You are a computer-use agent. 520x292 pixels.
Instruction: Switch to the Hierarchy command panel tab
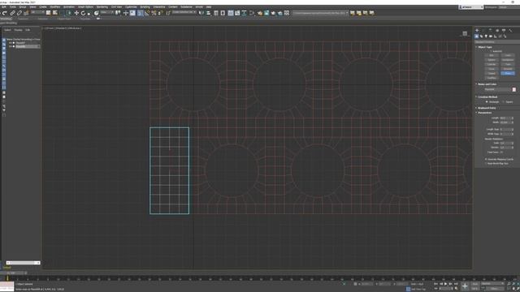point(490,30)
